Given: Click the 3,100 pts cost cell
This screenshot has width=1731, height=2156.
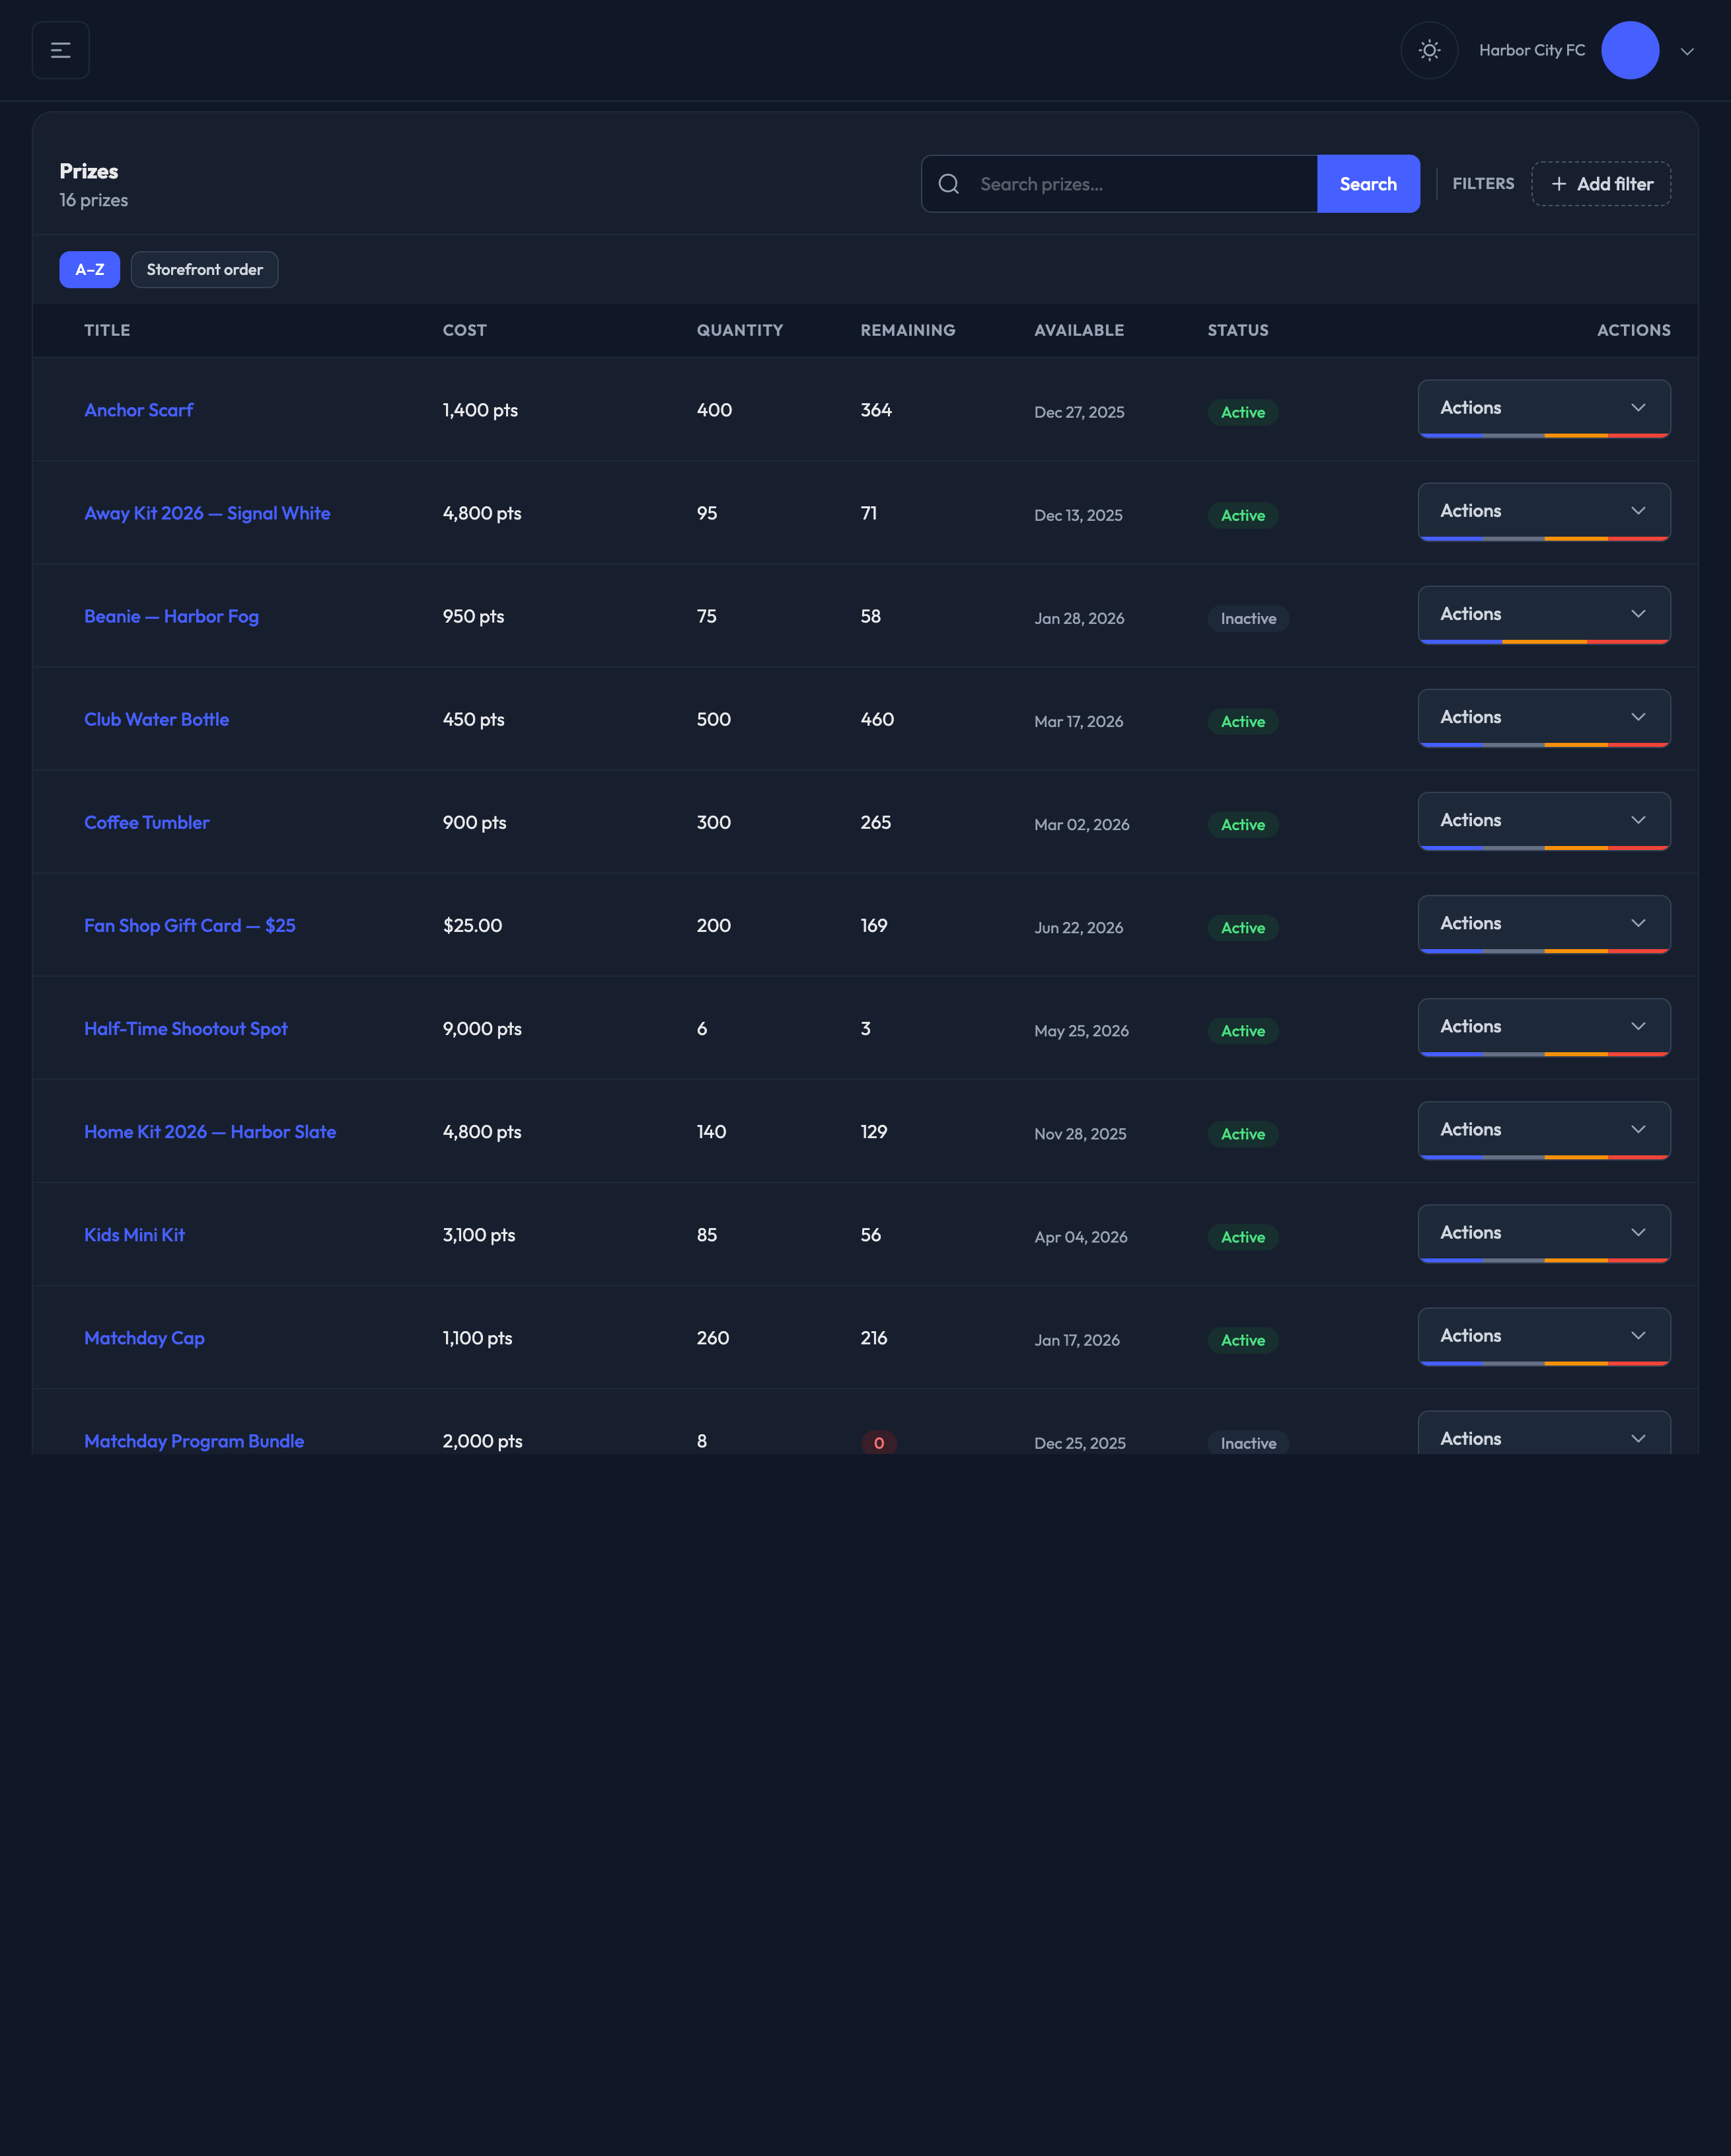Looking at the screenshot, I should tap(479, 1234).
